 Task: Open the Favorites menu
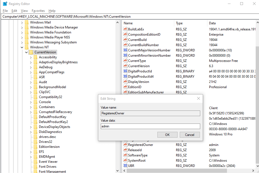(38, 11)
